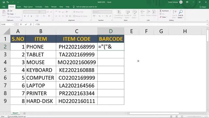Click the Share button
The width and height of the screenshot is (209, 118).
pyautogui.click(x=203, y=7)
